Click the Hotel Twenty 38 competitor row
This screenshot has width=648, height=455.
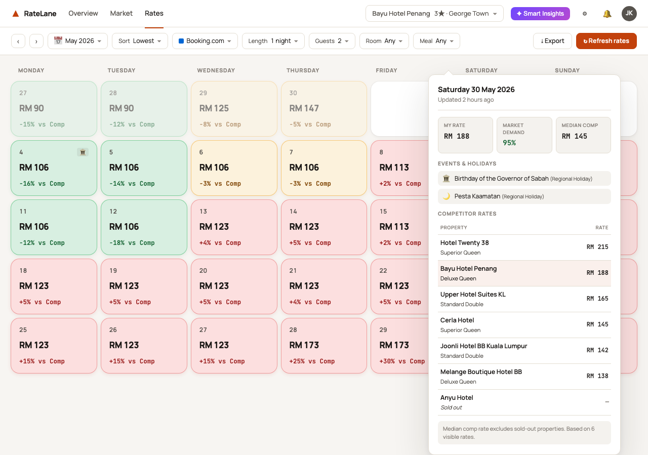pyautogui.click(x=524, y=247)
